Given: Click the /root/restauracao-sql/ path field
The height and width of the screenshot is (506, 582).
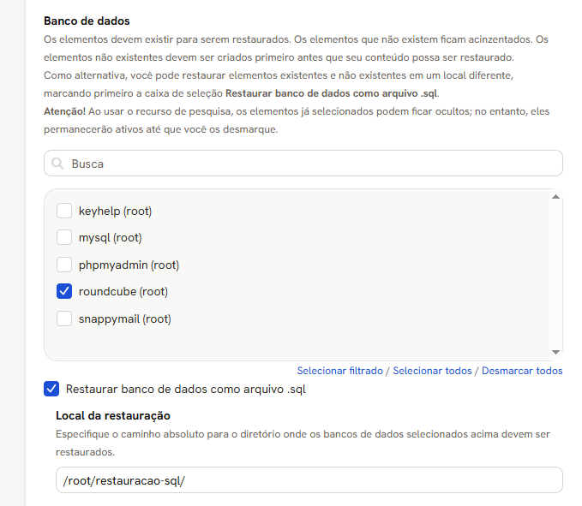Looking at the screenshot, I should click(309, 480).
